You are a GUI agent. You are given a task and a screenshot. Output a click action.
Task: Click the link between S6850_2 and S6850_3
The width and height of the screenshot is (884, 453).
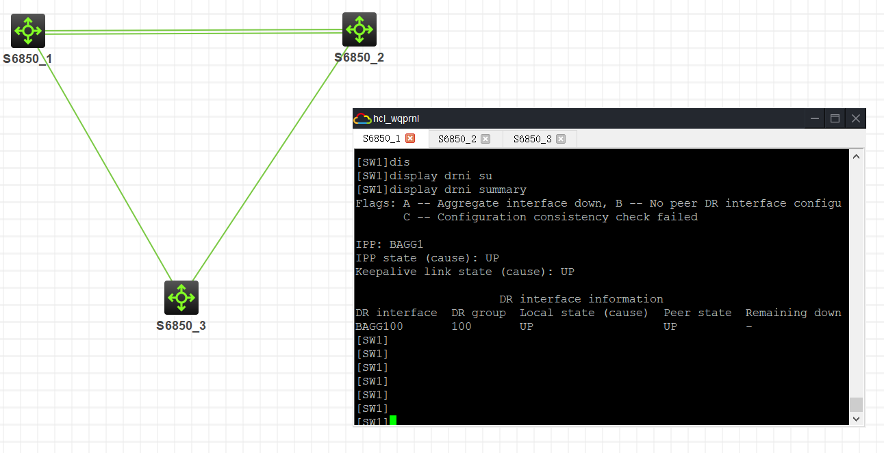tap(270, 164)
